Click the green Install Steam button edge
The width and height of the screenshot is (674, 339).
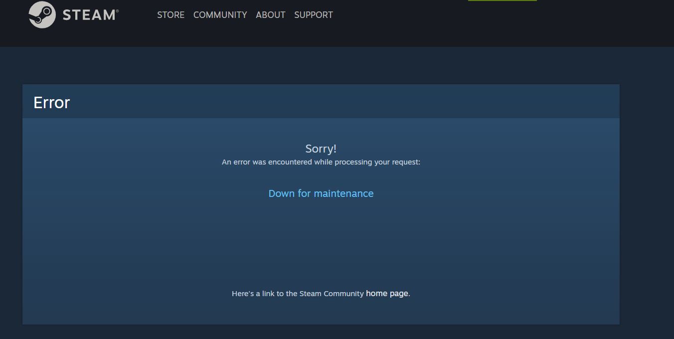click(x=502, y=0)
